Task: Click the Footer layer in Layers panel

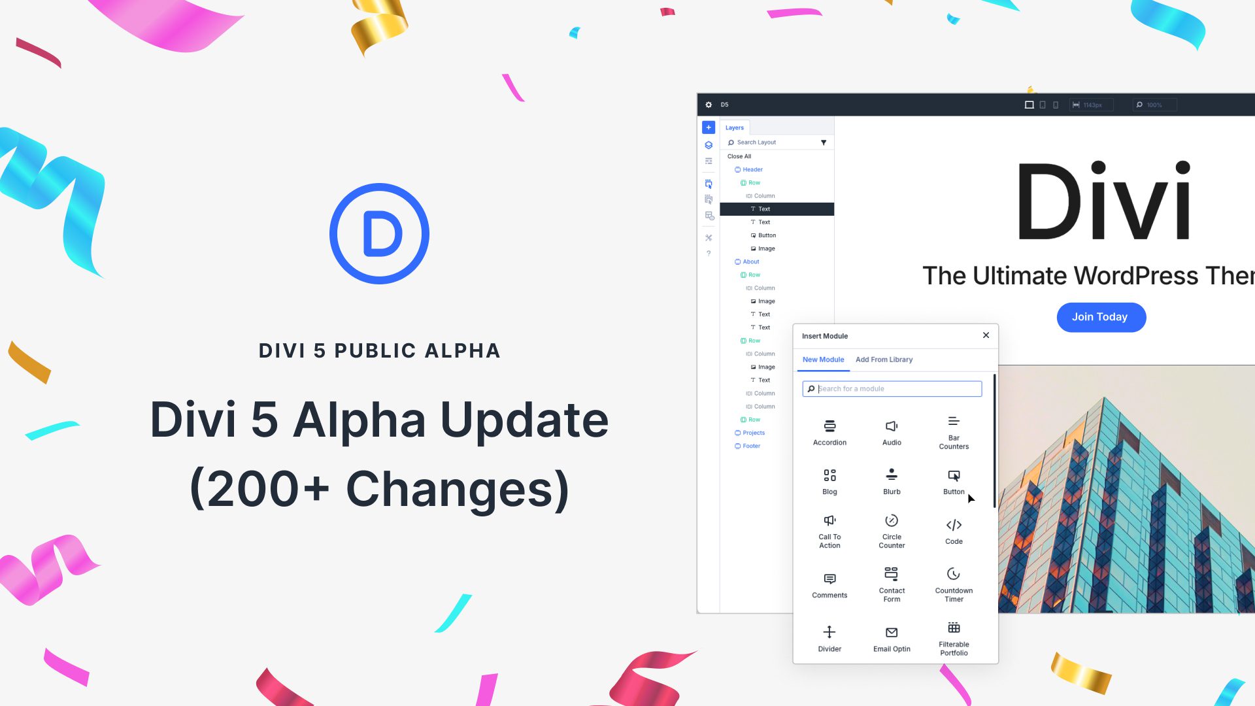Action: point(750,446)
